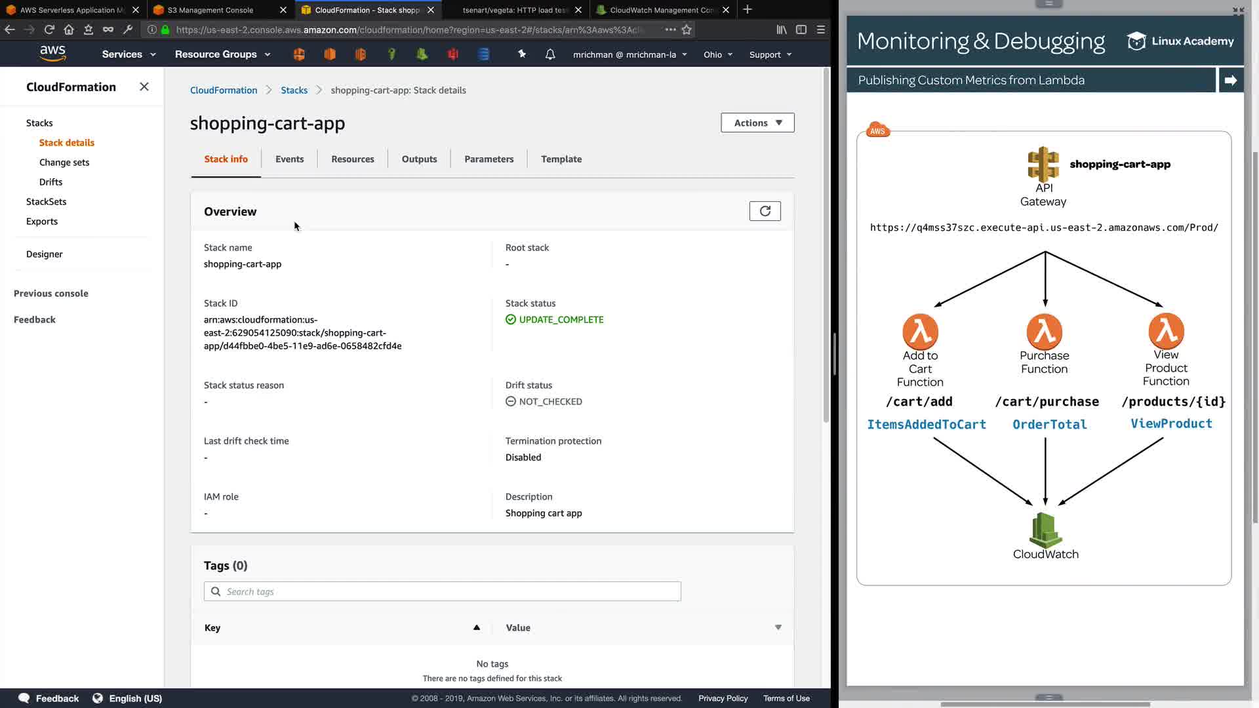Reload the page using the browser reload icon
Viewport: 1259px width, 708px height.
coord(49,29)
